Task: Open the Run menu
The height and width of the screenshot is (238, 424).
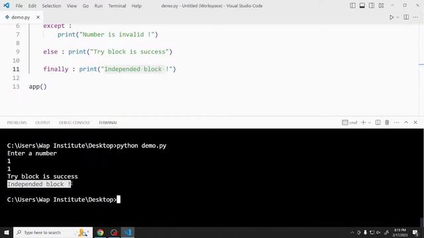Action: pyautogui.click(x=99, y=6)
